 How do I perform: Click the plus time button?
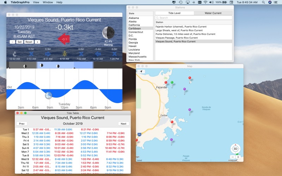tap(37, 42)
